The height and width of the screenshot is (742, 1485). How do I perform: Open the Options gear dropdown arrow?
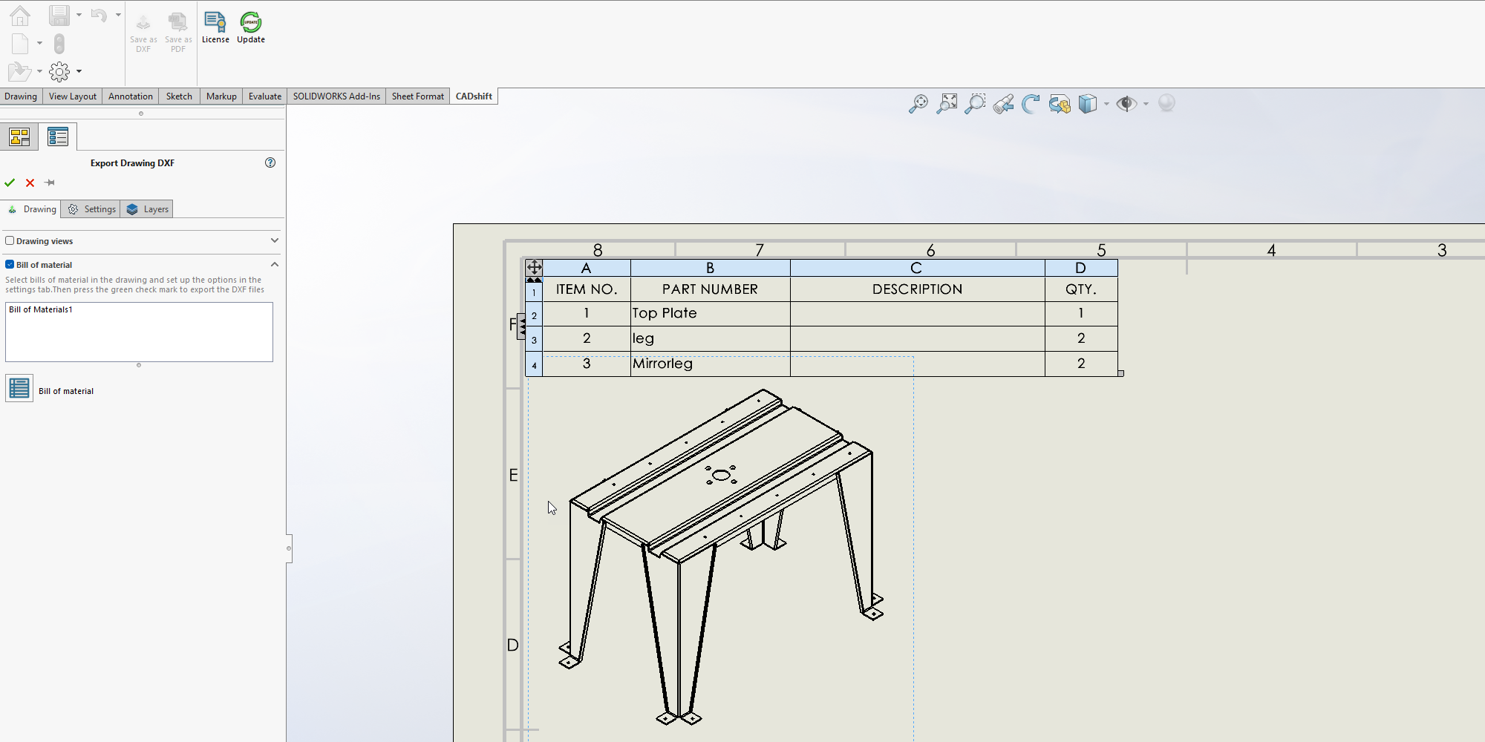(79, 71)
